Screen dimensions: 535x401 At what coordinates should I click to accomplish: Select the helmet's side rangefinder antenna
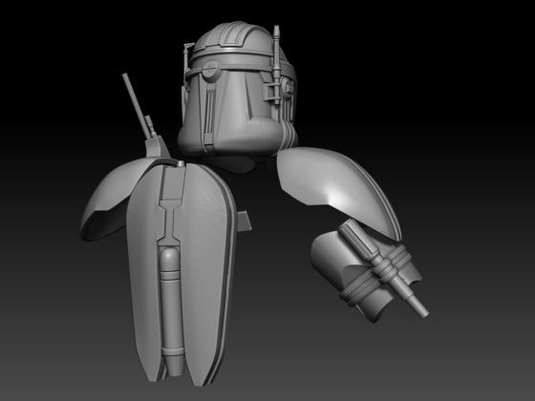(x=277, y=65)
